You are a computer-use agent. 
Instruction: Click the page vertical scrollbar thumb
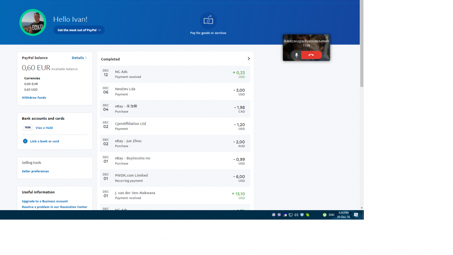(x=361, y=43)
